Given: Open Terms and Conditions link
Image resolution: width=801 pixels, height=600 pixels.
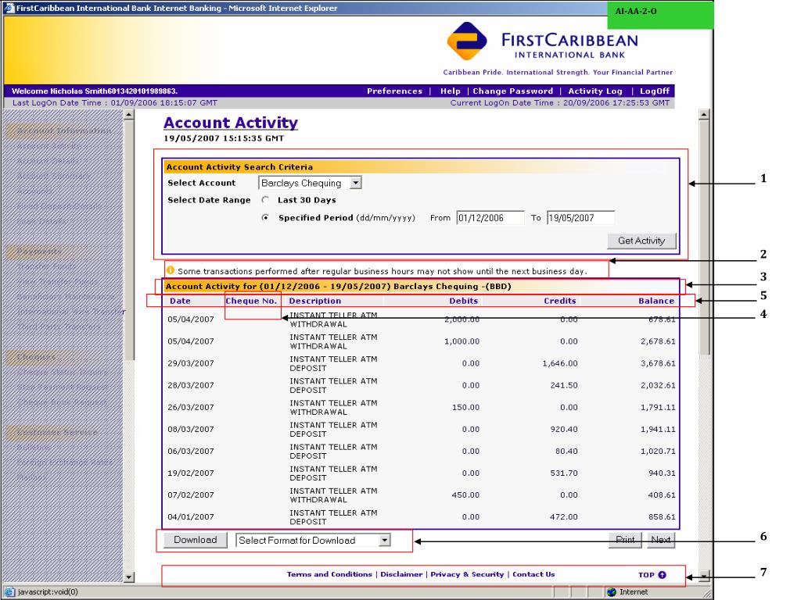Looking at the screenshot, I should [x=329, y=574].
